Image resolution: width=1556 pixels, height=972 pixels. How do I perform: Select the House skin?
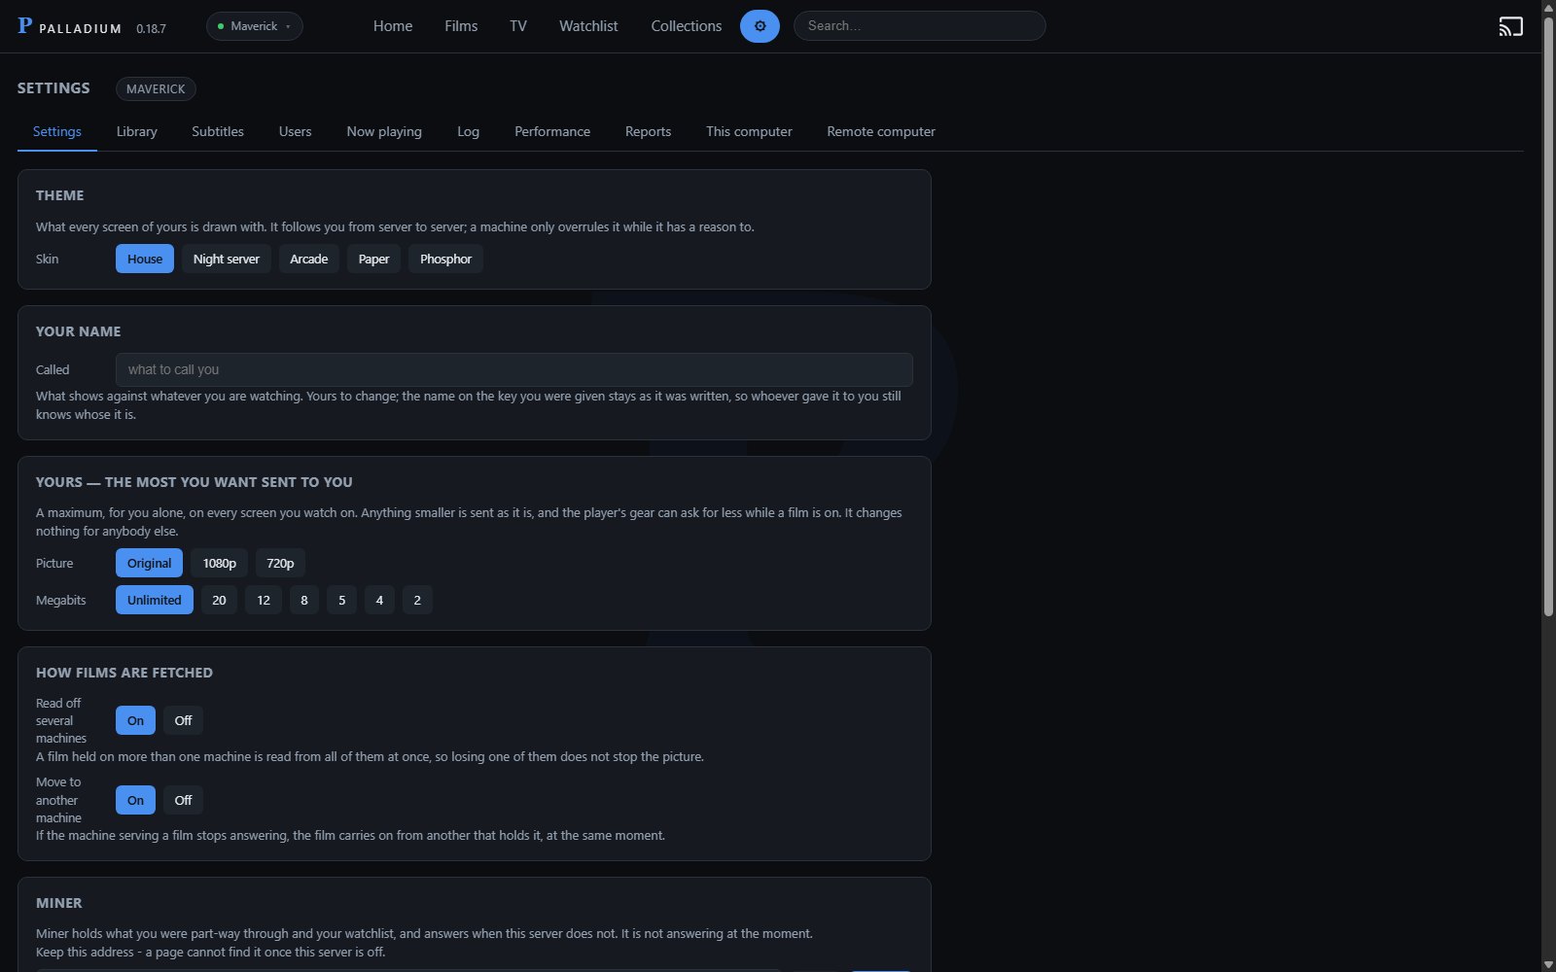(x=145, y=259)
